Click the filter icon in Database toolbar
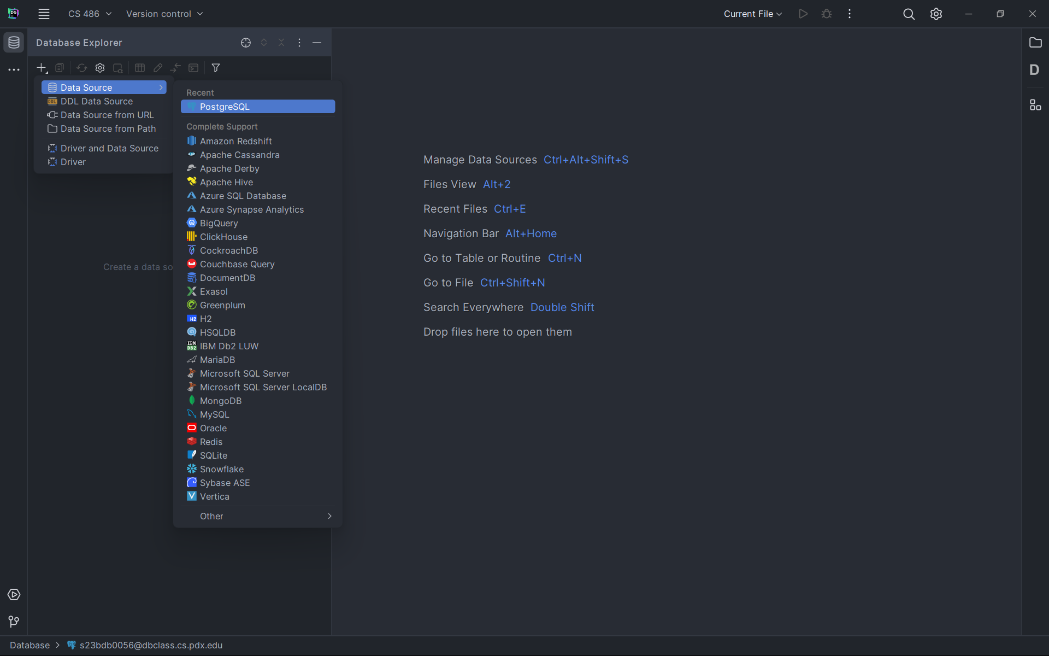 pyautogui.click(x=216, y=68)
